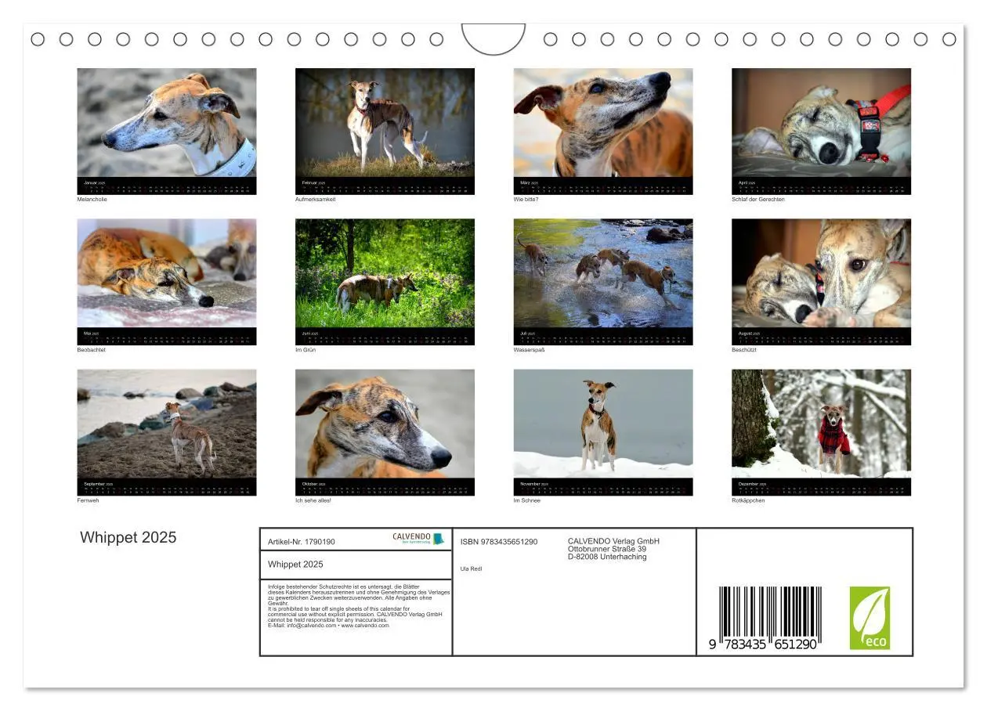Click the 'Fernweh' caption

(x=89, y=500)
